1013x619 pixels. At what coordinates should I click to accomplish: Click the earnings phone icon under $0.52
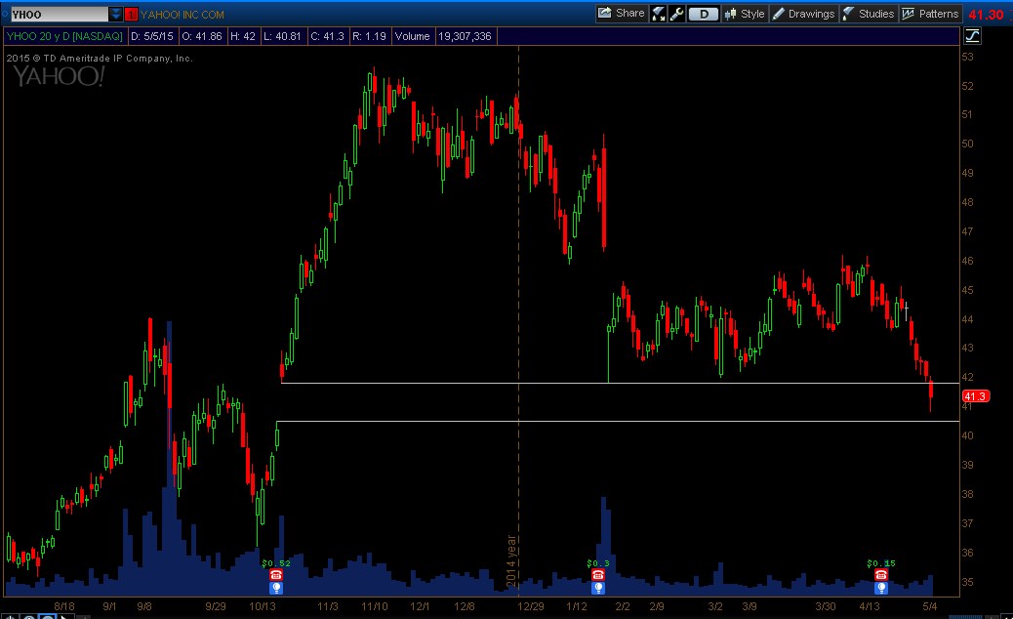(x=276, y=574)
